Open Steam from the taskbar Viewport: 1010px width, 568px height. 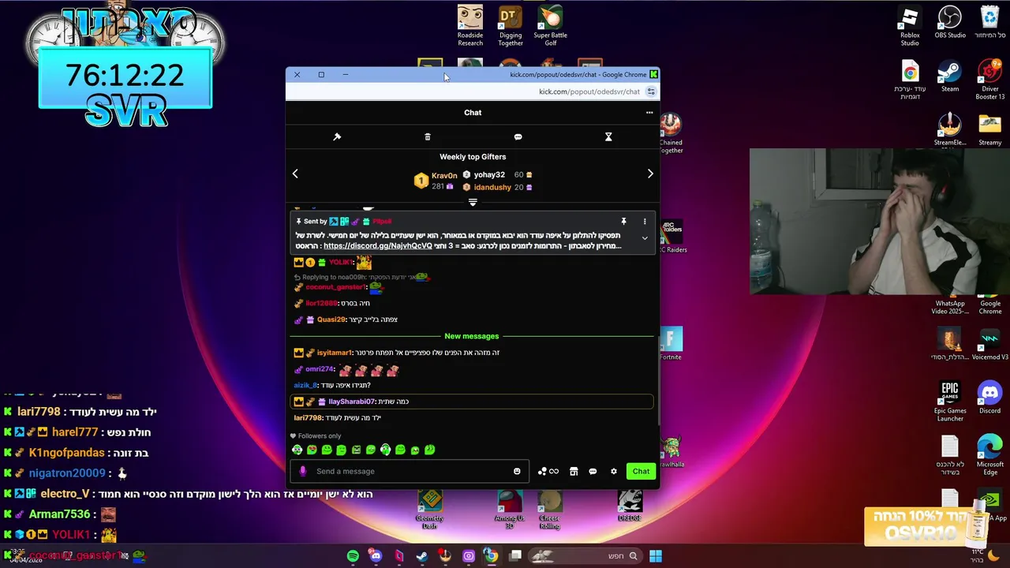[x=422, y=556]
